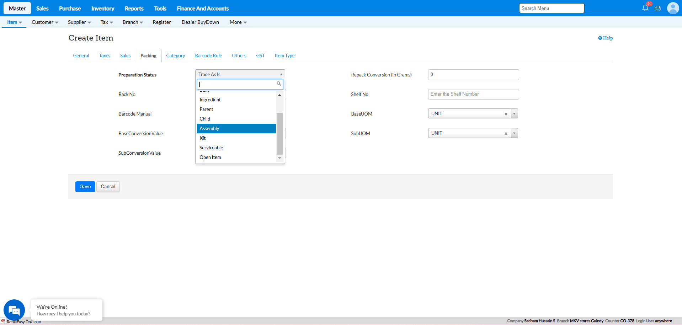Open the live chat bubble icon
Screen dimensions: 682x325
point(14,310)
